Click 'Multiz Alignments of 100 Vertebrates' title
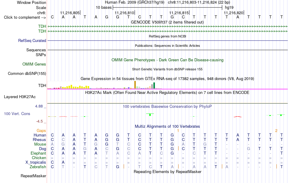The image size is (288, 183). pos(167,127)
